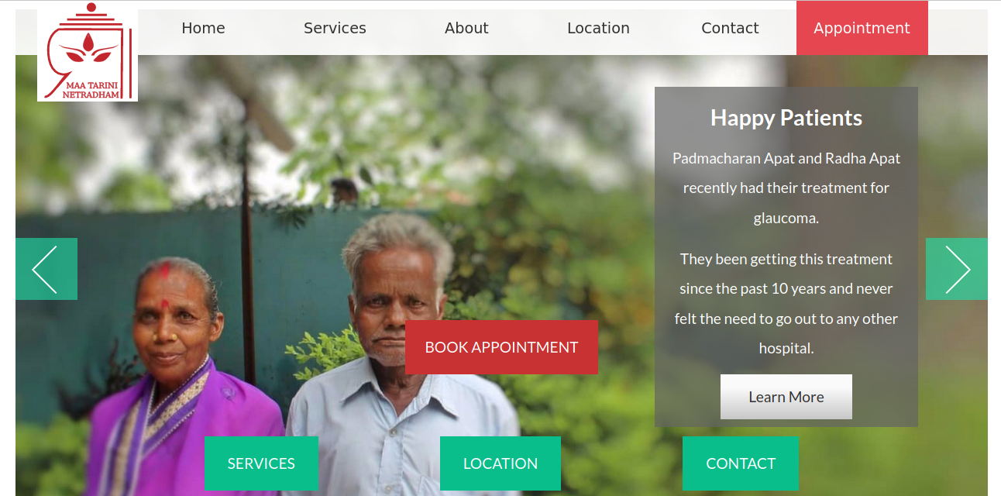Open Services in the top navigation
Viewport: 1001px width, 496px height.
click(335, 28)
